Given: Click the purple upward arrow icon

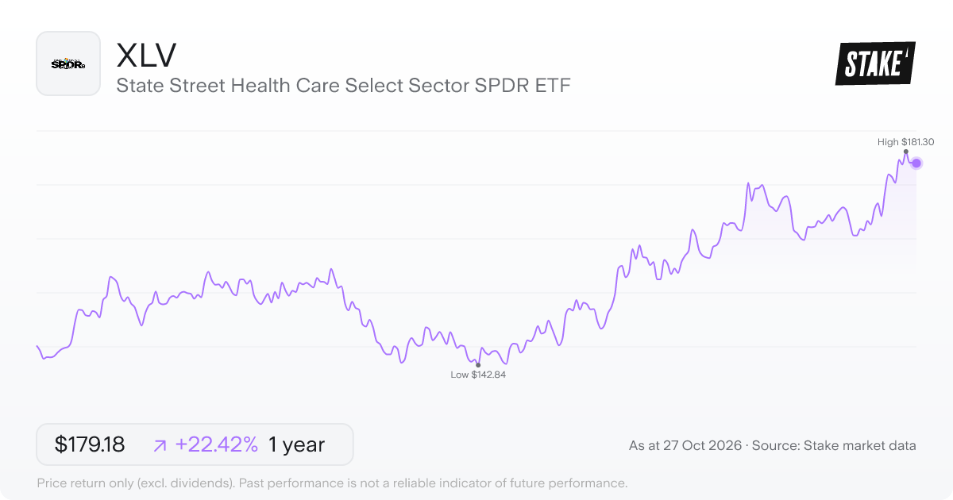Looking at the screenshot, I should pos(160,445).
